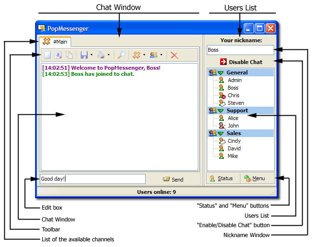The image size is (314, 247).
Task: Click the user icon next to Admin
Action: 222,80
